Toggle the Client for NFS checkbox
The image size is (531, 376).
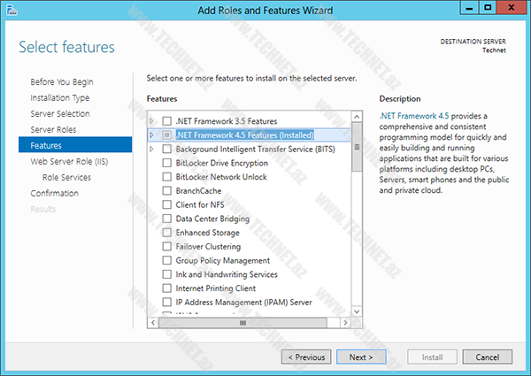pyautogui.click(x=166, y=205)
